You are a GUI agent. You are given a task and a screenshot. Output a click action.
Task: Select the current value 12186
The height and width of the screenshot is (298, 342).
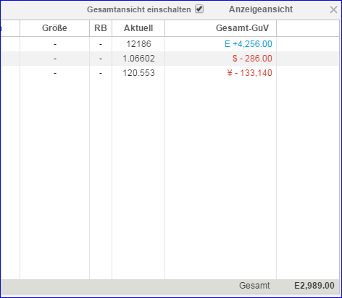[138, 44]
